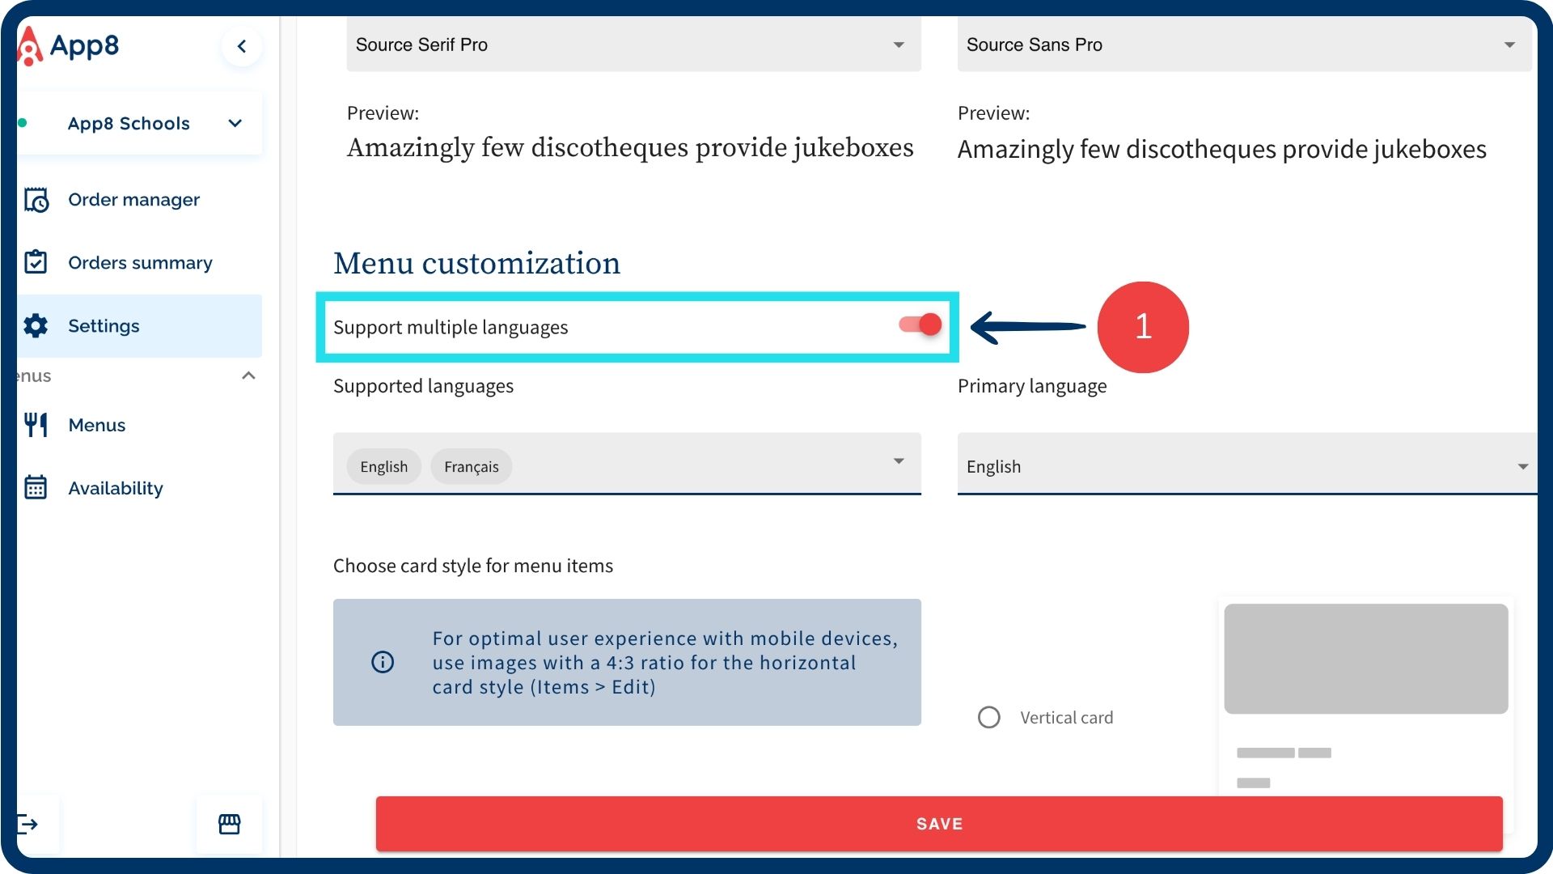Screen dimensions: 1553x874
Task: Open the Order manager calendar icon
Action: click(x=36, y=200)
